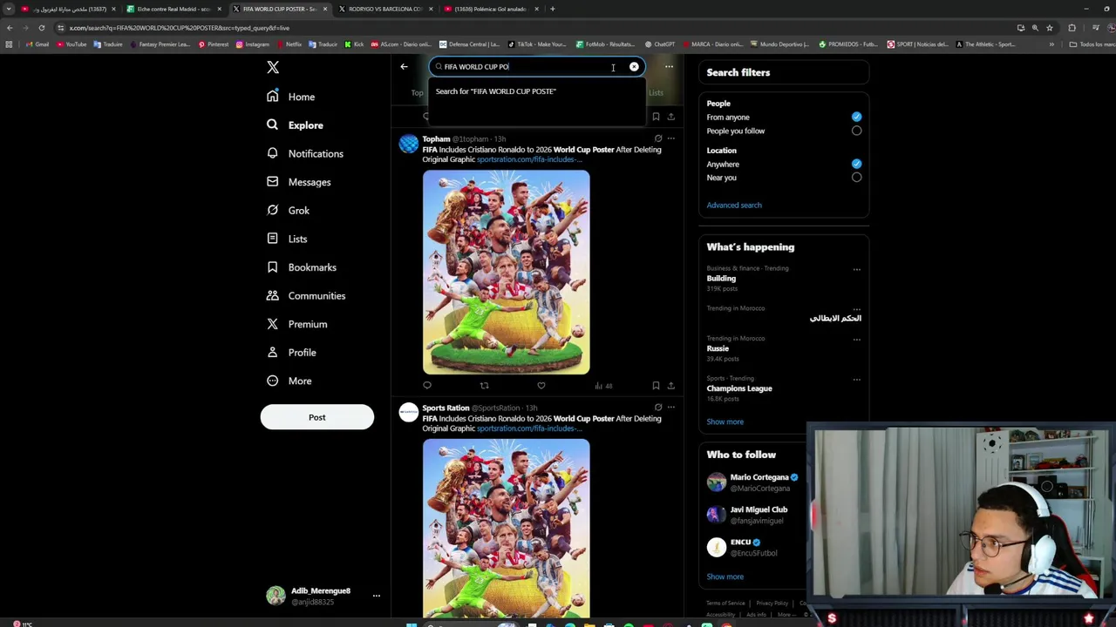Image resolution: width=1116 pixels, height=627 pixels.
Task: Open YouTube bookmark in bookmarks bar
Action: point(71,44)
